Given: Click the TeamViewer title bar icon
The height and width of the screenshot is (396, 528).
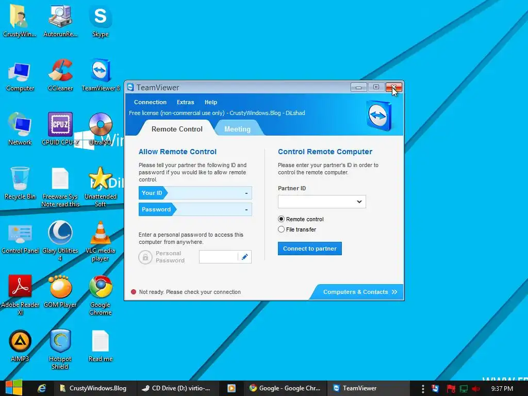Looking at the screenshot, I should coord(130,87).
